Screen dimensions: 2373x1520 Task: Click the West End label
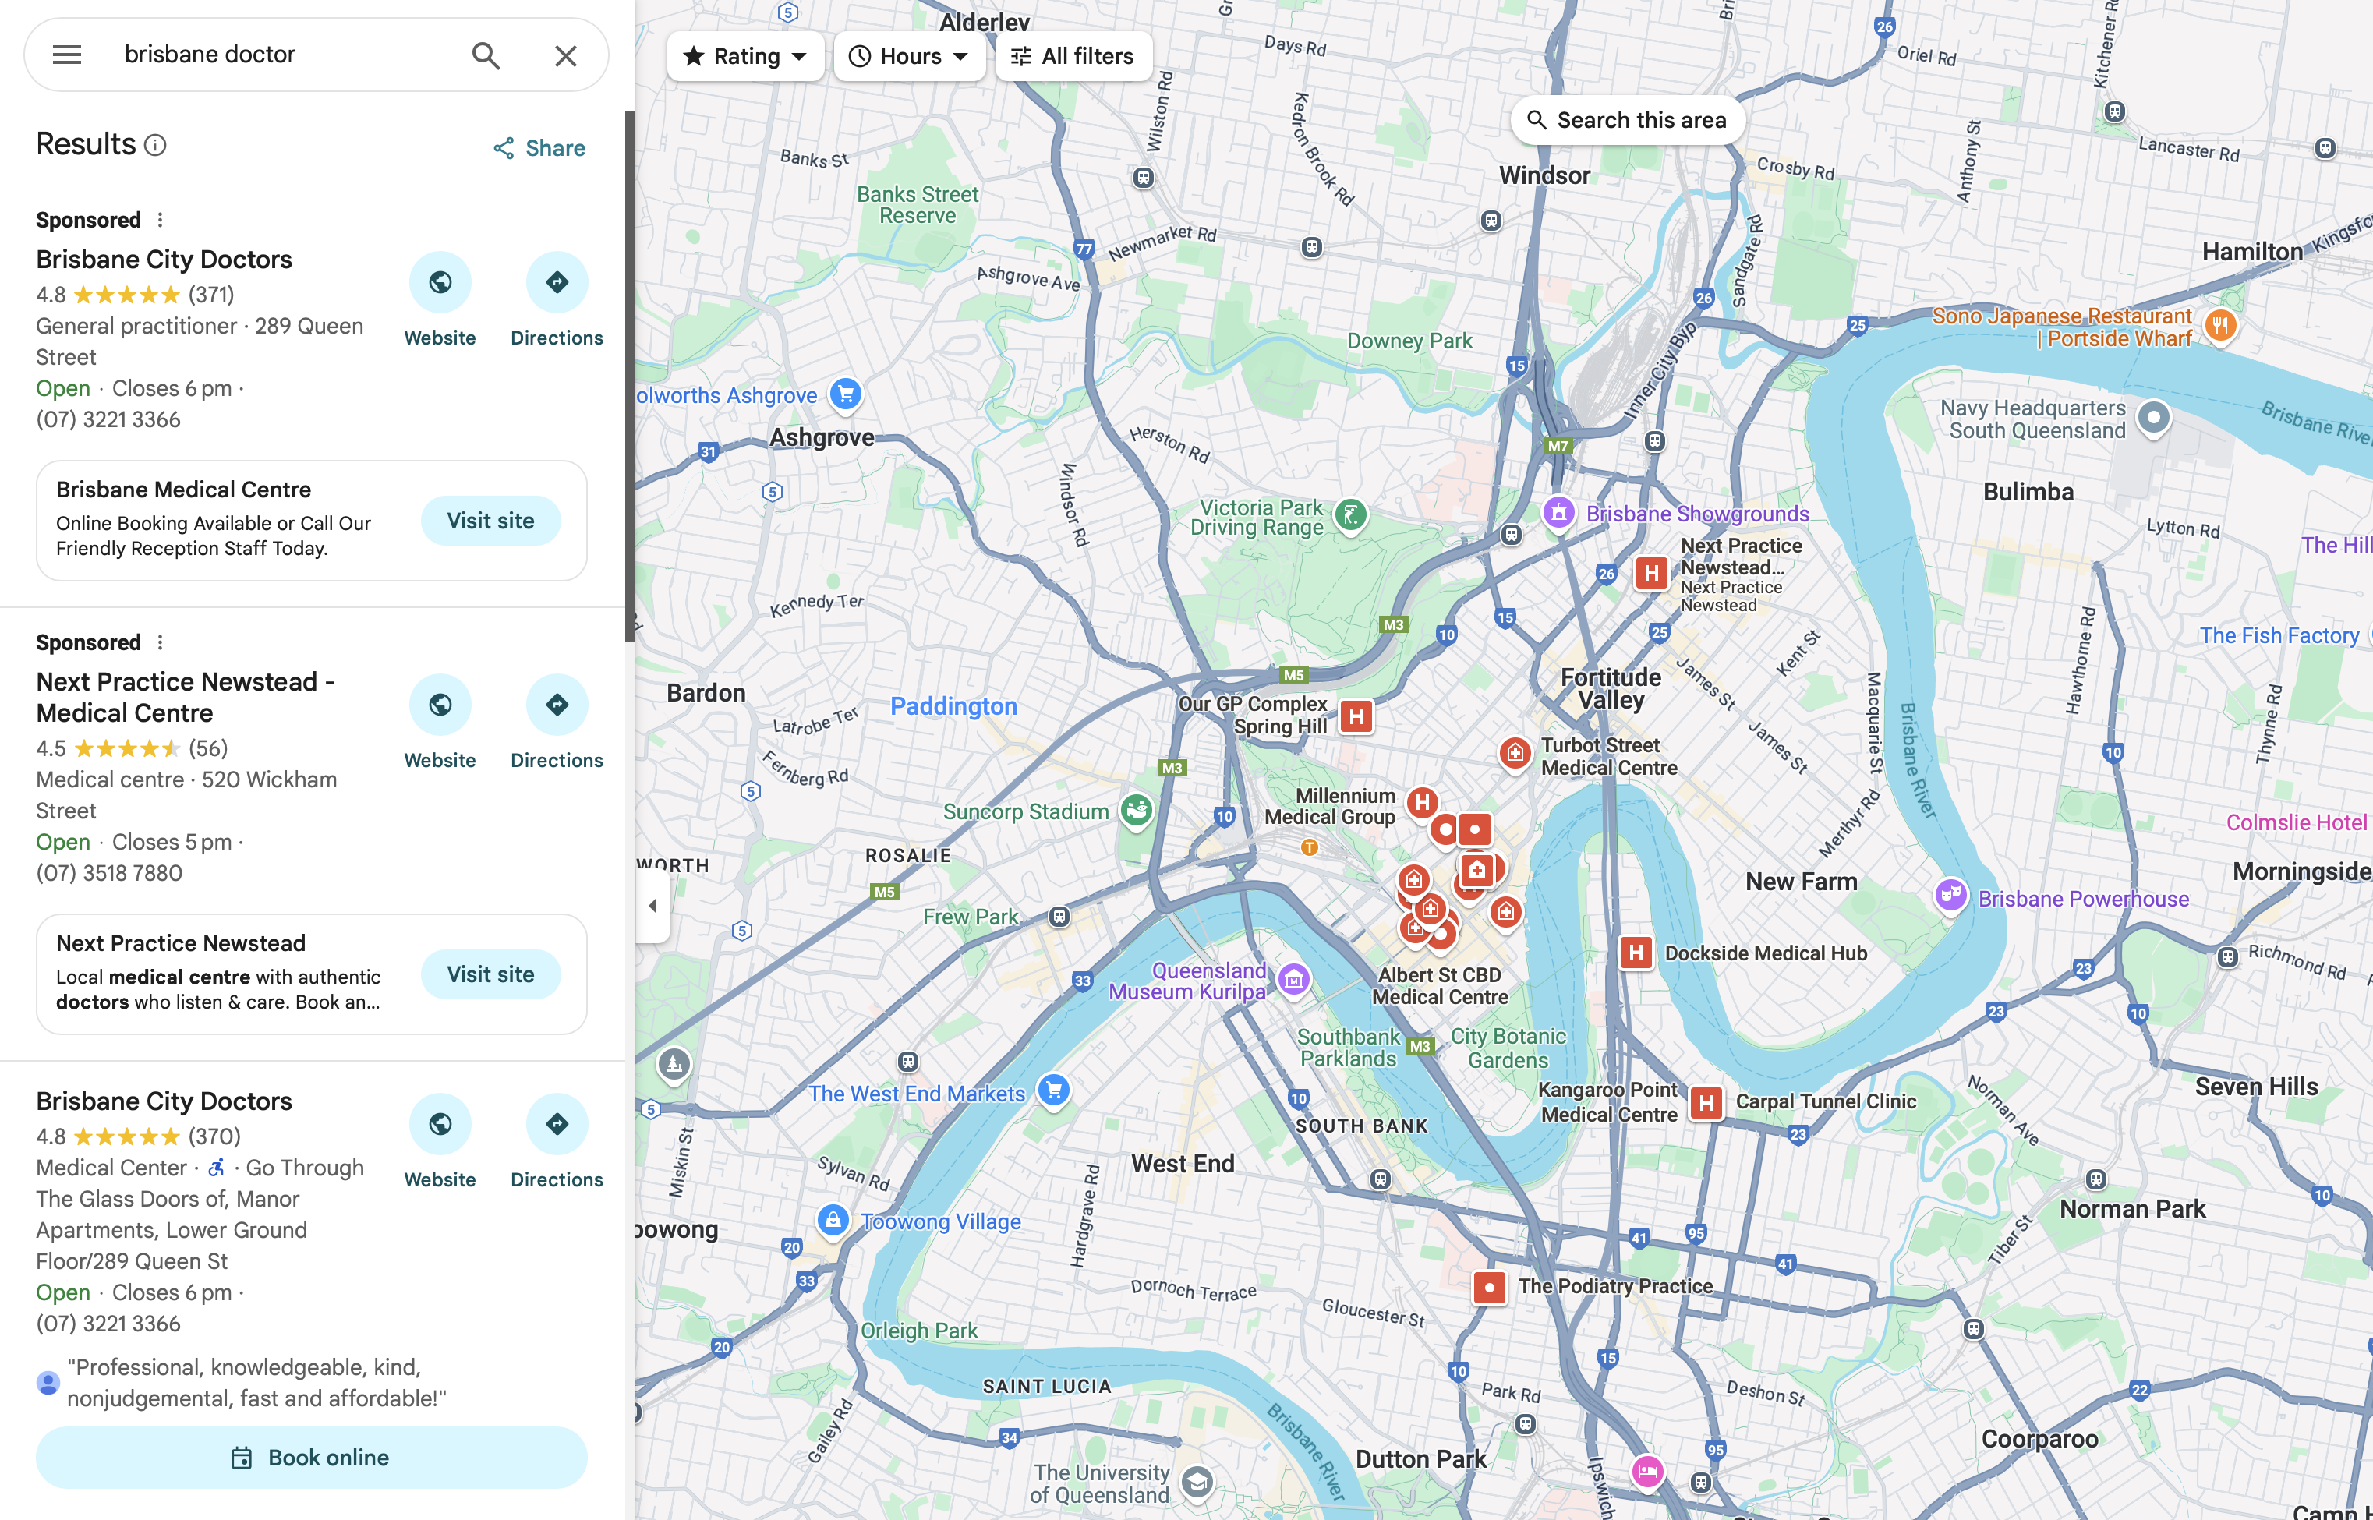(x=1183, y=1165)
